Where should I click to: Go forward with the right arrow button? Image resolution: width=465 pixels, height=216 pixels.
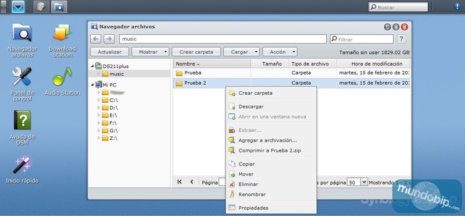pyautogui.click(x=109, y=39)
